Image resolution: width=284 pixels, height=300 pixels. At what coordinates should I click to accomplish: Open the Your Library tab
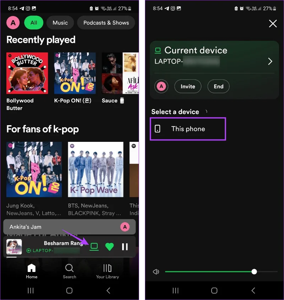[108, 271]
